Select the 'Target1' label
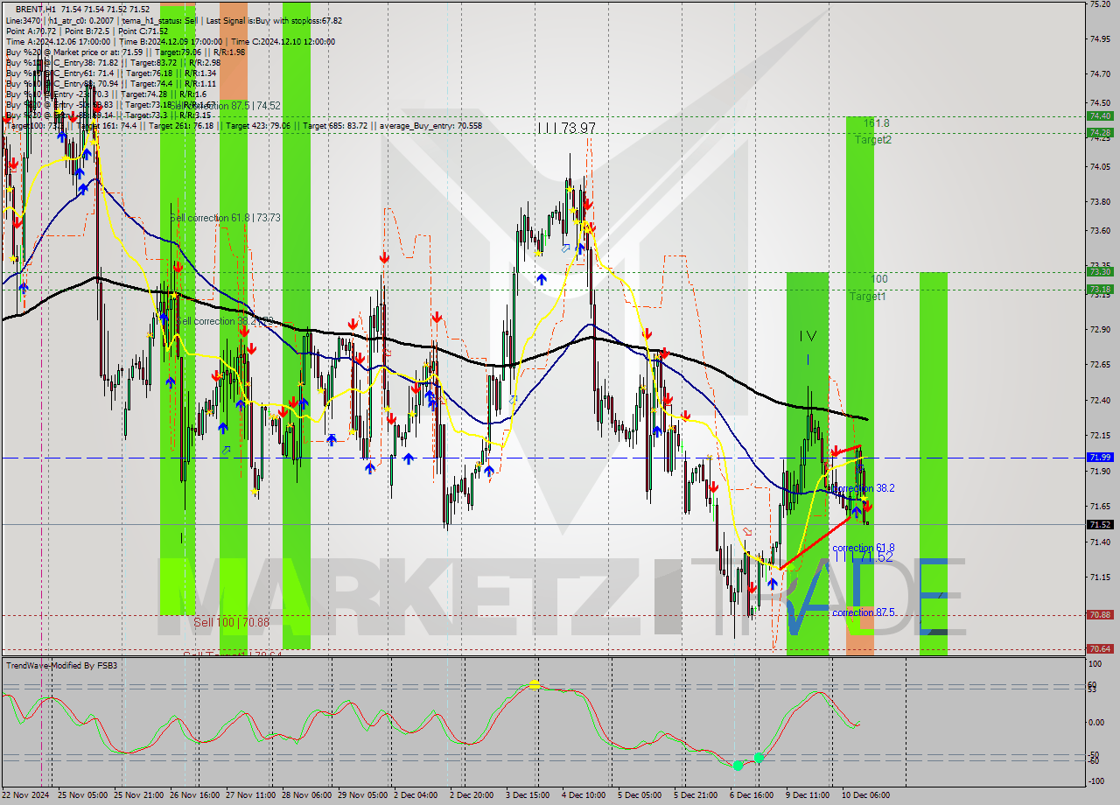Viewport: 1120px width, 805px height. click(x=867, y=297)
